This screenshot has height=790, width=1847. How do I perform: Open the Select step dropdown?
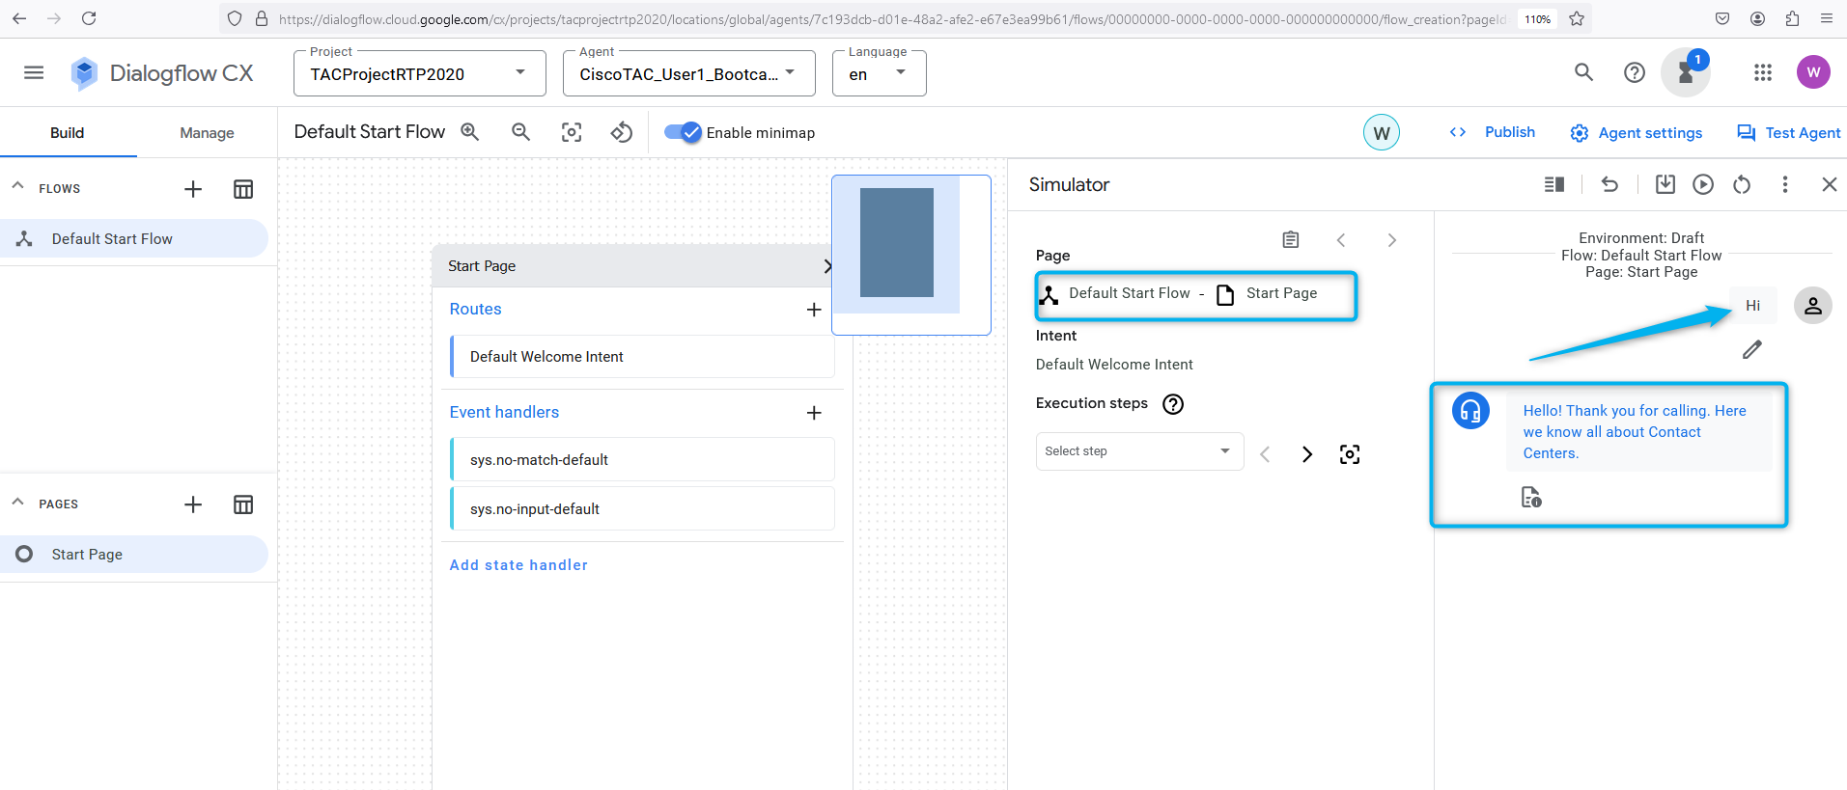(x=1139, y=451)
